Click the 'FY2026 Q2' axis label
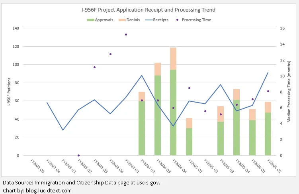This screenshot has width=299, height=194. point(274,166)
